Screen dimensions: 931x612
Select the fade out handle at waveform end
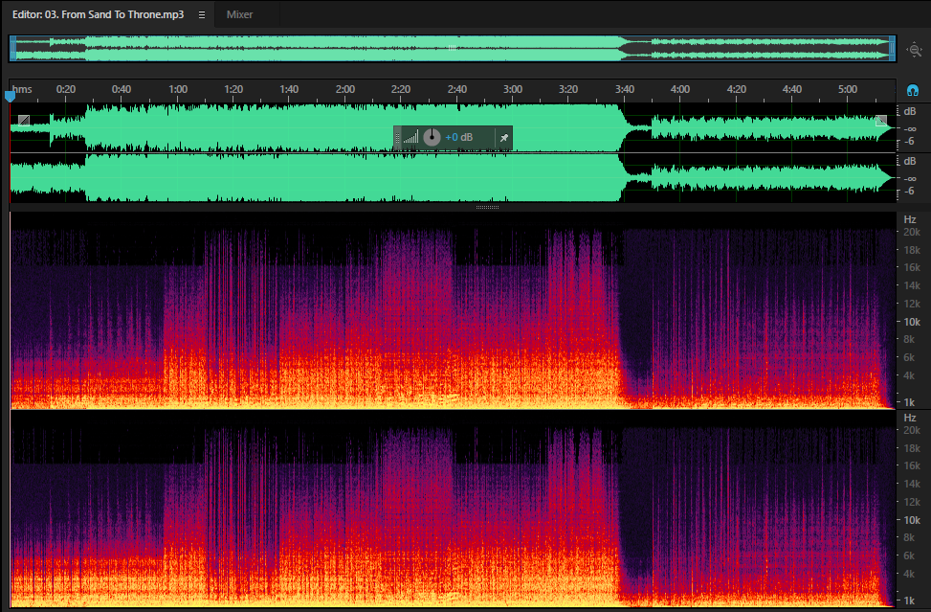pos(881,121)
